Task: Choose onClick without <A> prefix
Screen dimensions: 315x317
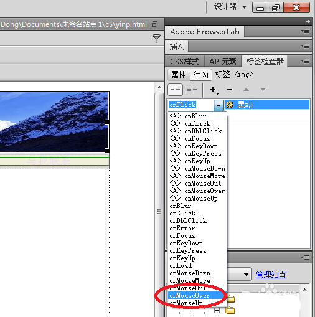Action: 197,213
